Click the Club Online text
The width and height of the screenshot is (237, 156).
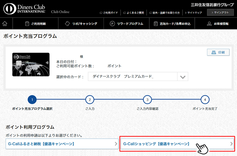tap(60, 12)
